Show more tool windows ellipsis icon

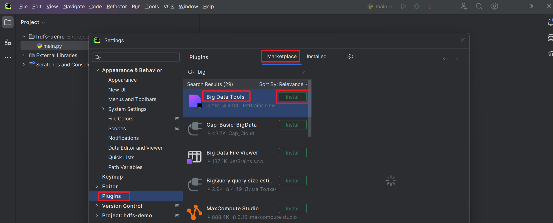click(8, 57)
